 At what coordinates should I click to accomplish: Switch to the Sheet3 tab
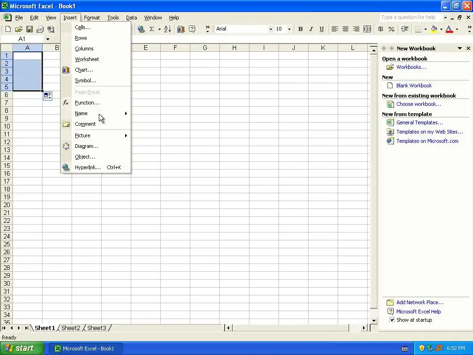tap(97, 328)
